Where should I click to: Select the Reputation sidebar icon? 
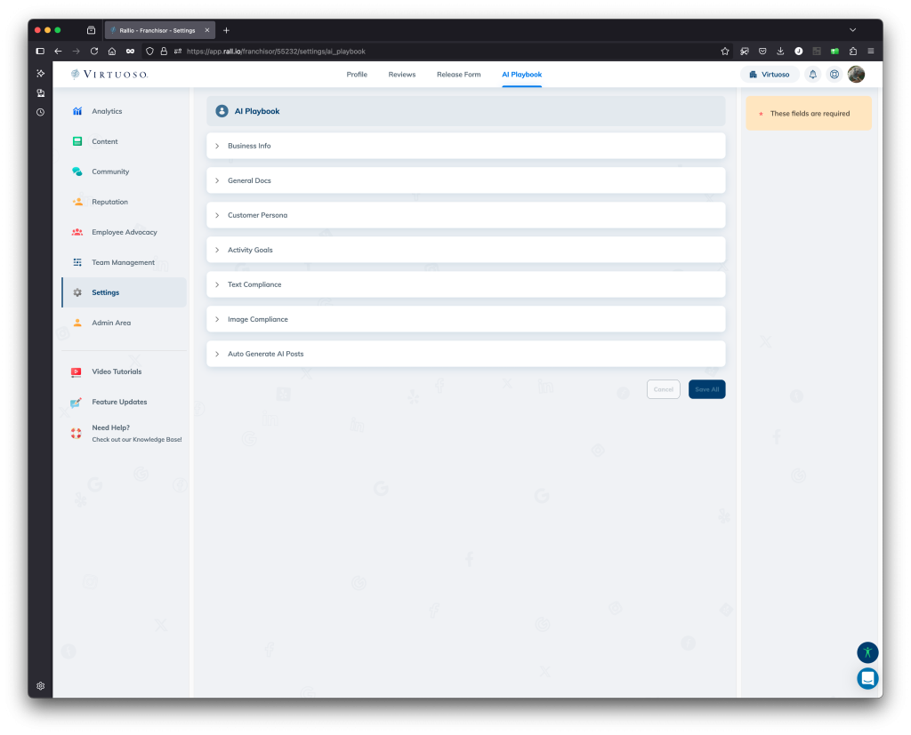(x=77, y=201)
